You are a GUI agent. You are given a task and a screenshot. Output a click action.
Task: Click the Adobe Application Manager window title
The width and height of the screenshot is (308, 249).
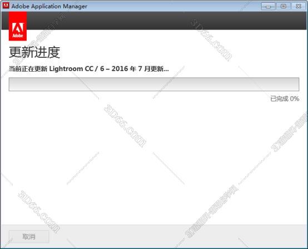point(49,6)
